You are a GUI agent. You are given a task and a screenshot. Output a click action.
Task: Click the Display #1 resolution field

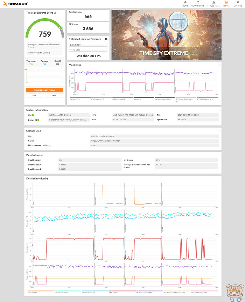click(x=68, y=120)
